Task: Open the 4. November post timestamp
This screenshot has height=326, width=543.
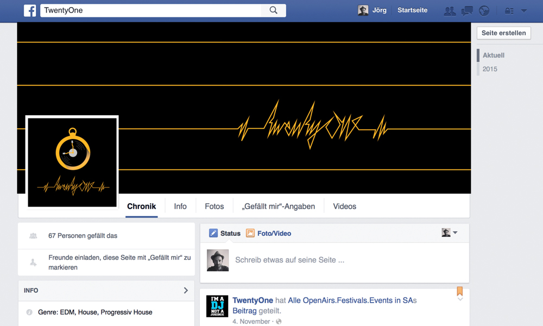Action: [x=251, y=322]
